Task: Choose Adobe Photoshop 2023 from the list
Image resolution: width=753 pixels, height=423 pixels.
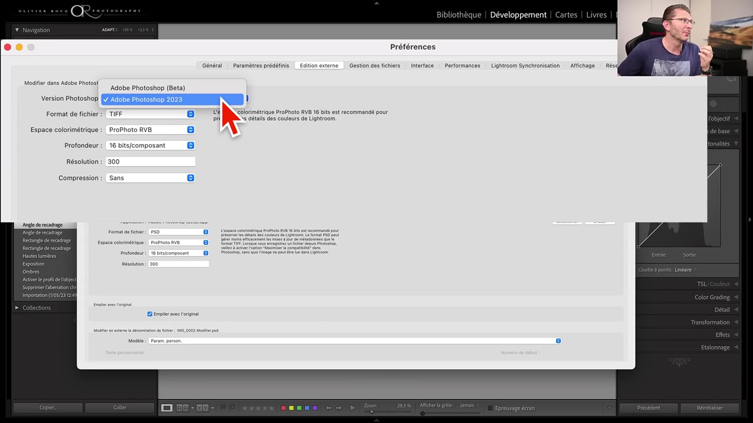Action: point(173,99)
